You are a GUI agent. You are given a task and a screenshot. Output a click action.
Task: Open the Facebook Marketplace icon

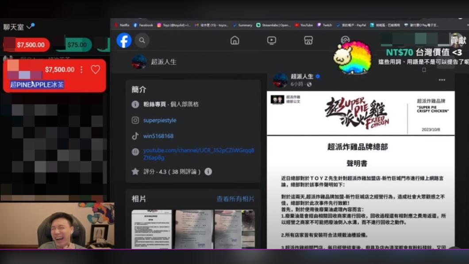(308, 40)
